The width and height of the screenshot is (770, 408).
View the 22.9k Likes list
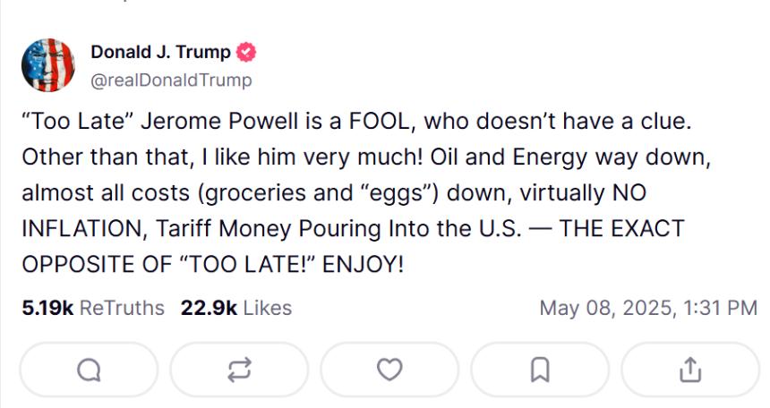tap(236, 308)
